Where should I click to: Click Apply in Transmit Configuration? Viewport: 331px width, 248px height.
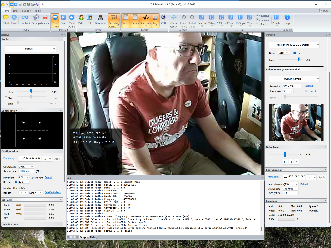pyautogui.click(x=322, y=177)
